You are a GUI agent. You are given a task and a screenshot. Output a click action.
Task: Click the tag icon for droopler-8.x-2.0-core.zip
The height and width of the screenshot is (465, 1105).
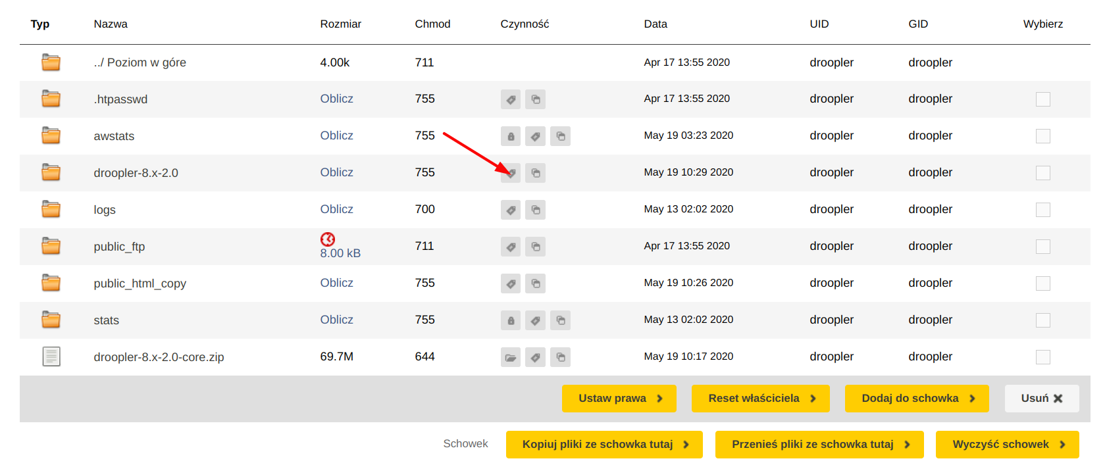(x=536, y=357)
